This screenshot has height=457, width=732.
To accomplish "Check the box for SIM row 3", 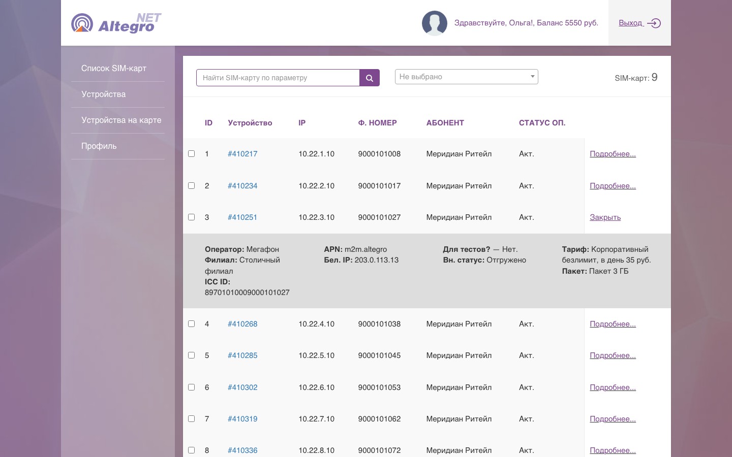I will pos(192,217).
